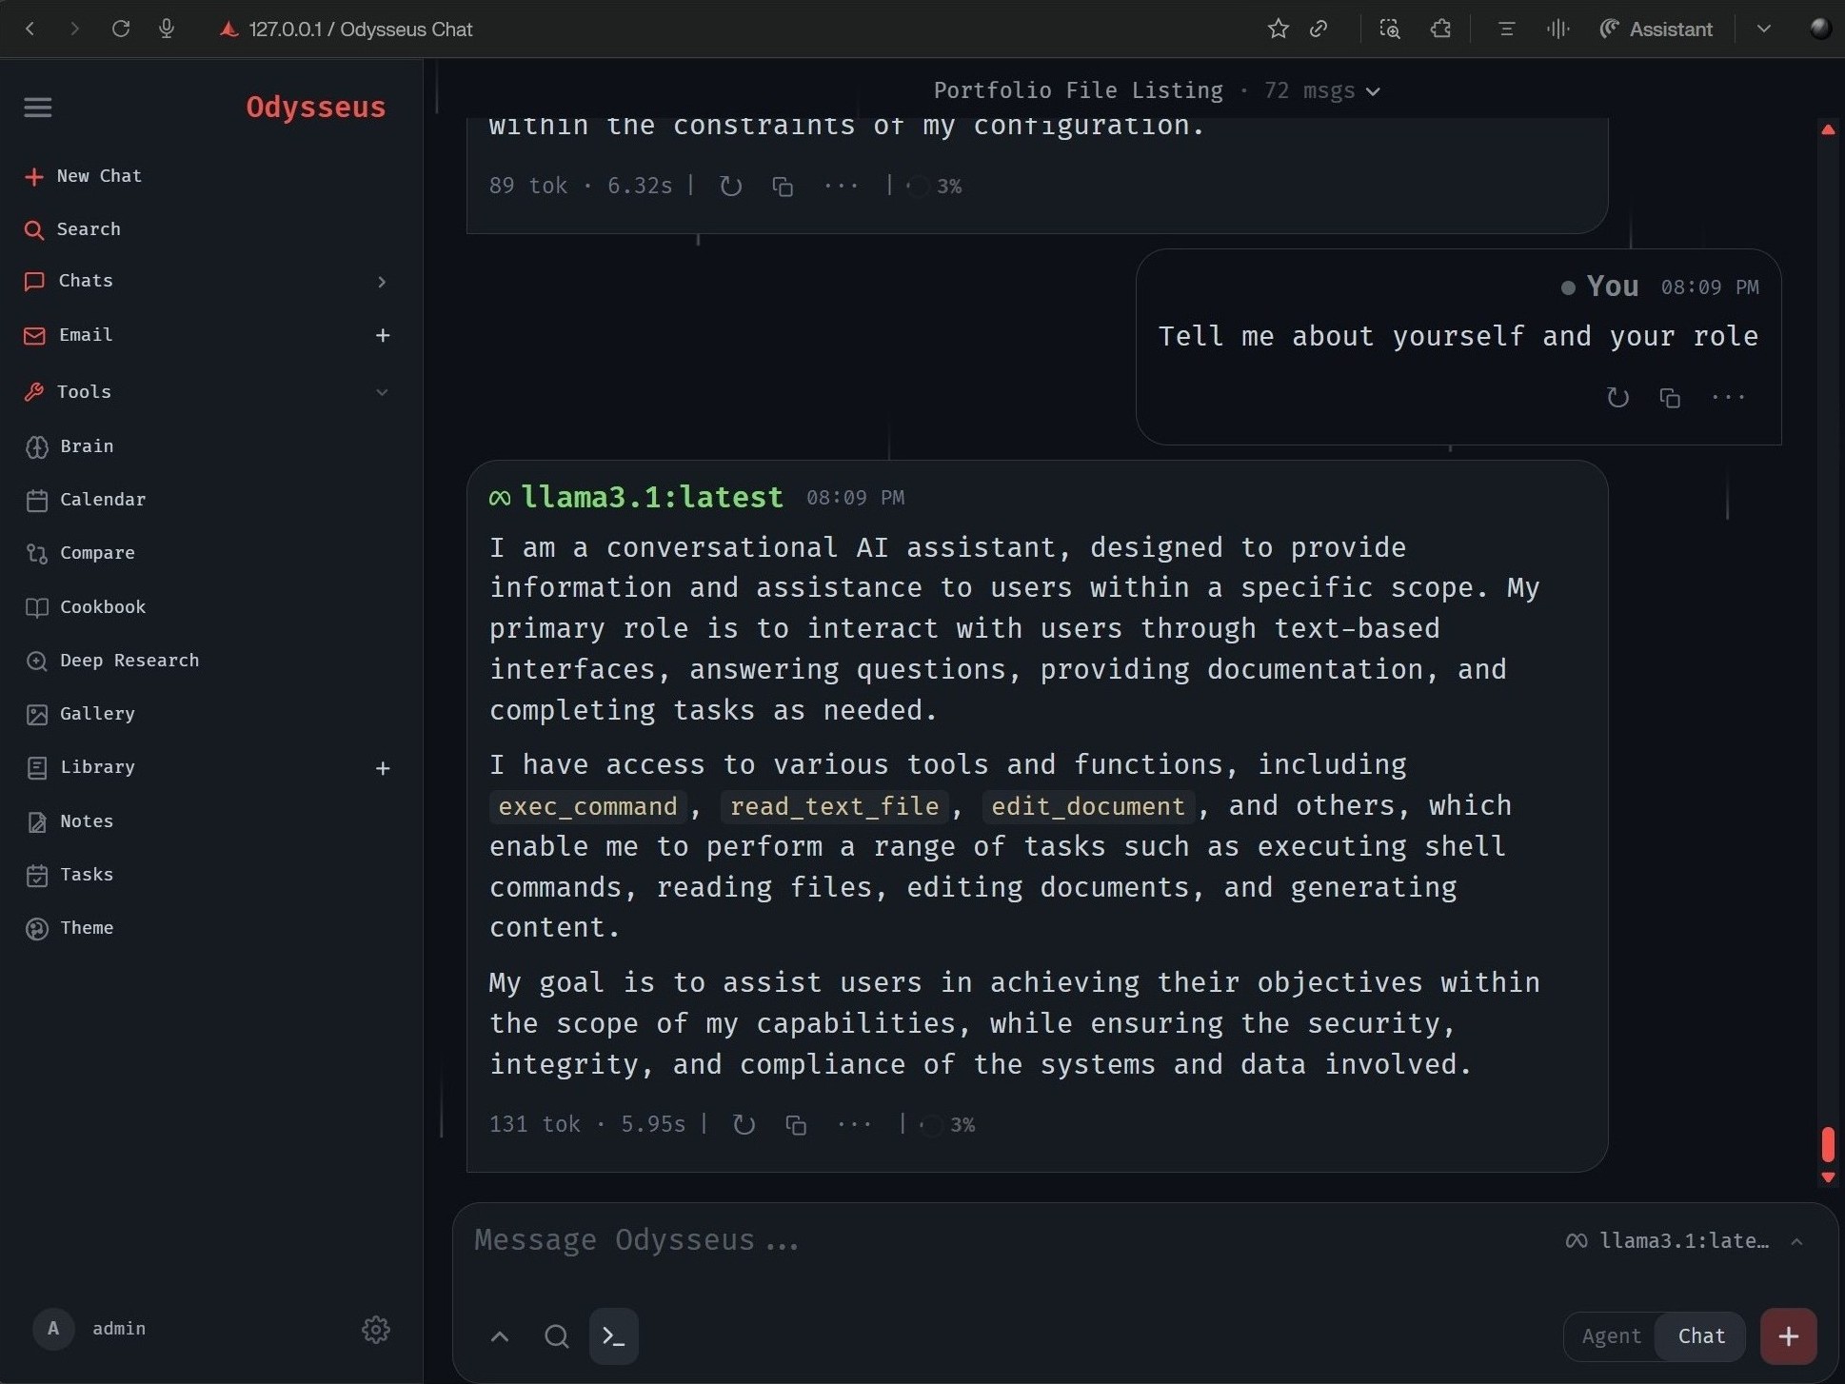Jump to top with red up arrow

pos(1828,130)
